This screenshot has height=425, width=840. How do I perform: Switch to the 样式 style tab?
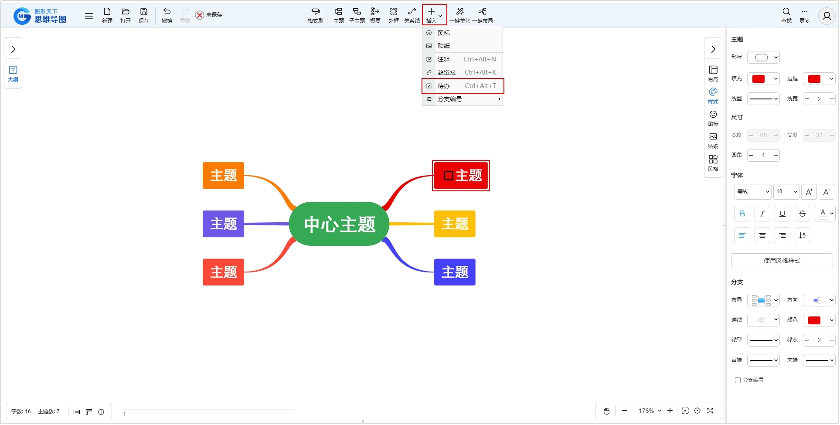[713, 96]
